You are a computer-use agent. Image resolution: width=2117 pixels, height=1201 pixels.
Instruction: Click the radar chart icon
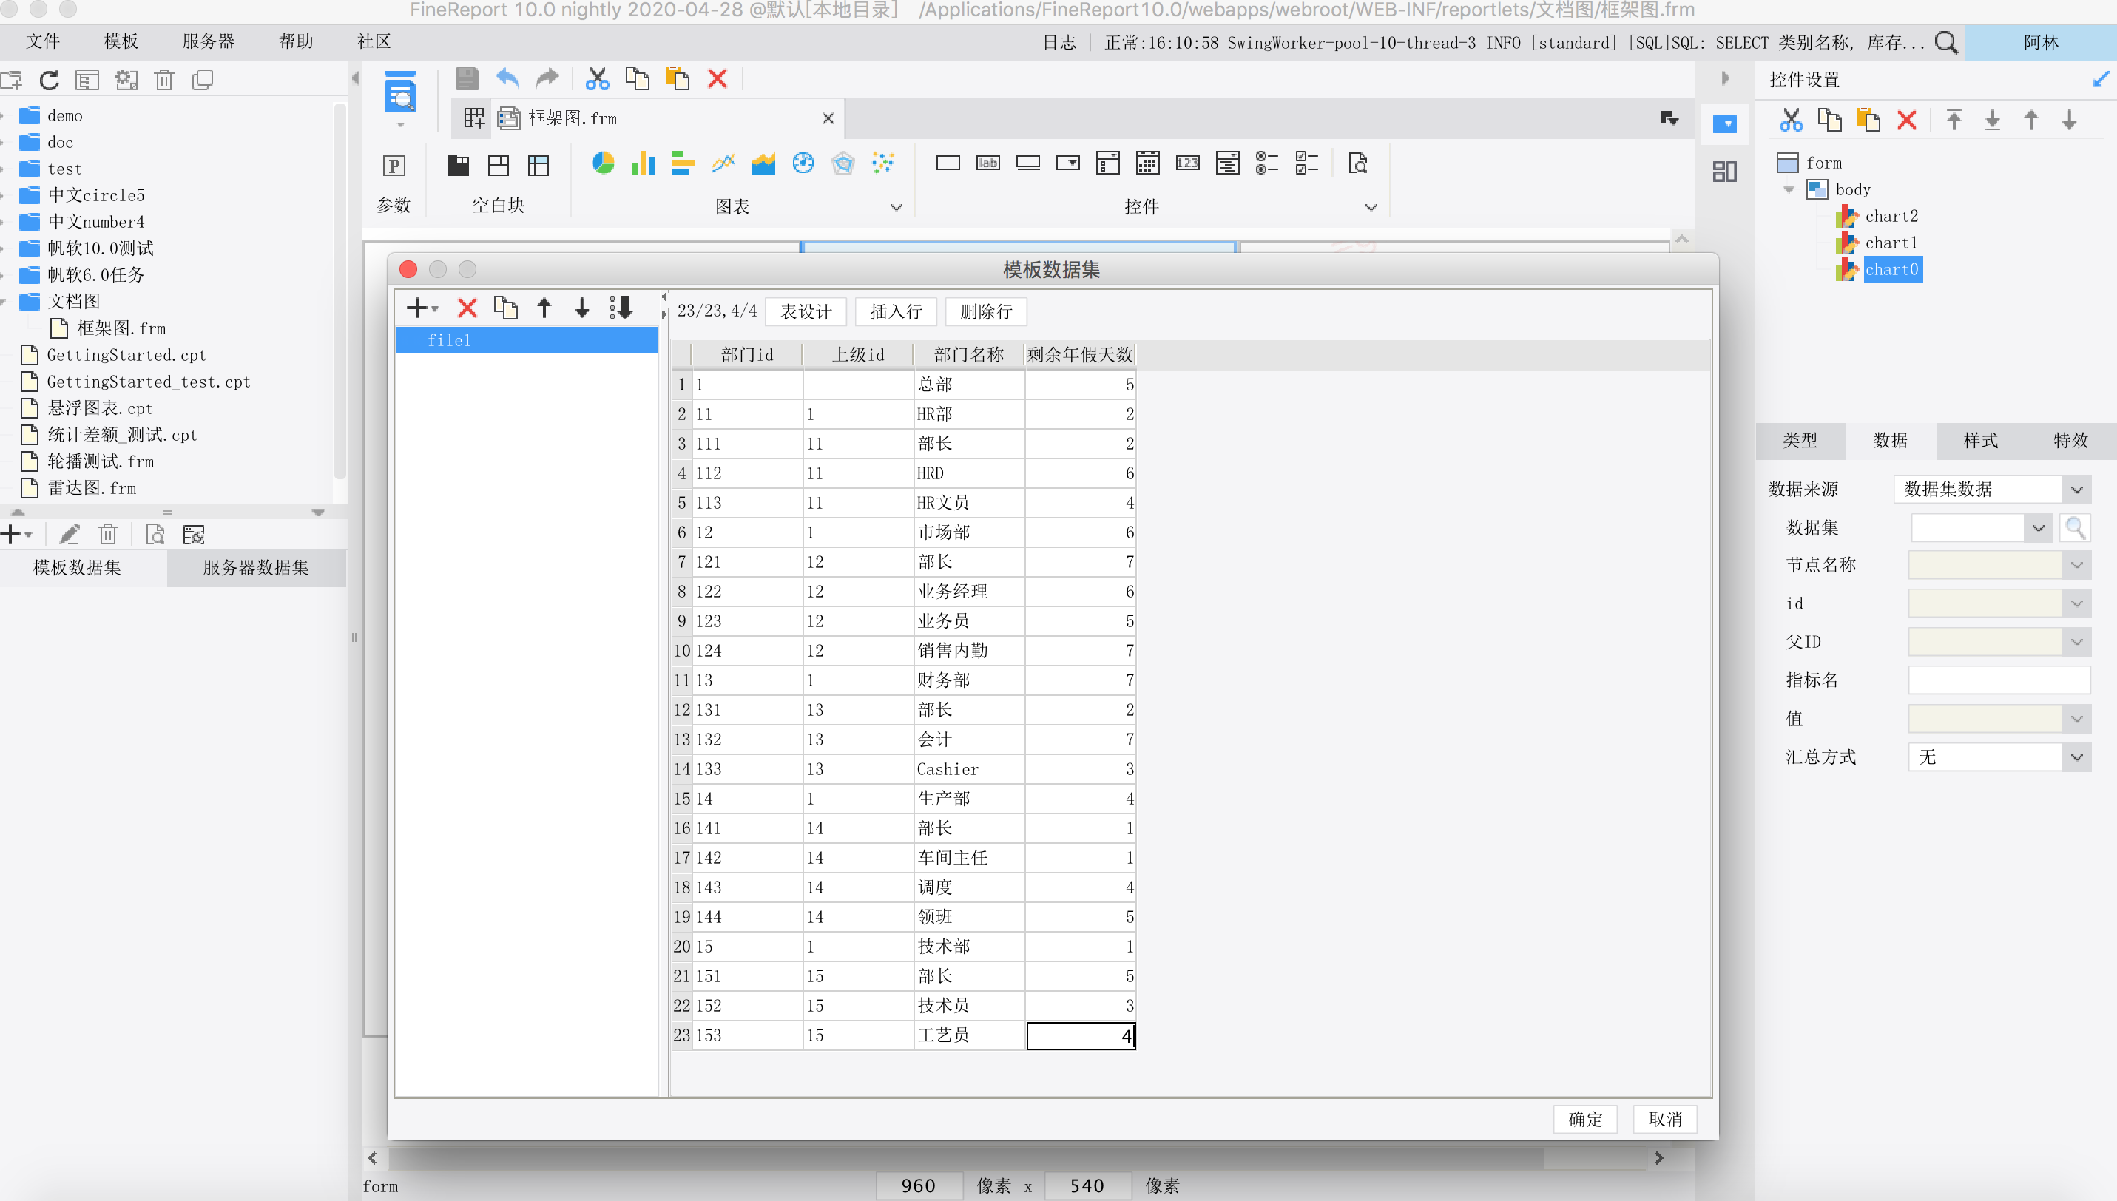[843, 163]
